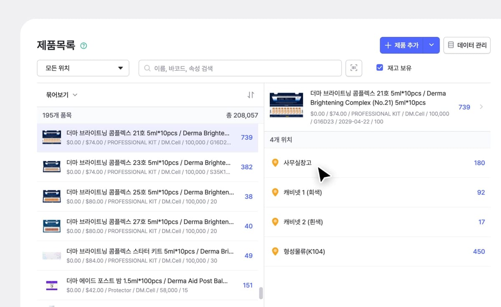Viewport: 501px width, 307px height.
Task: Click quantity 151 in product list
Action: [248, 285]
